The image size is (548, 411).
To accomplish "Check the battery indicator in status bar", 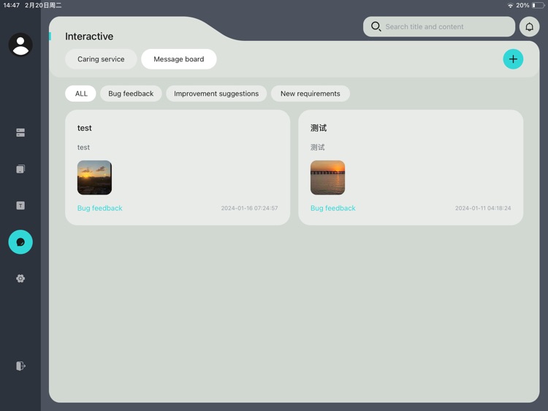I will 539,5.
